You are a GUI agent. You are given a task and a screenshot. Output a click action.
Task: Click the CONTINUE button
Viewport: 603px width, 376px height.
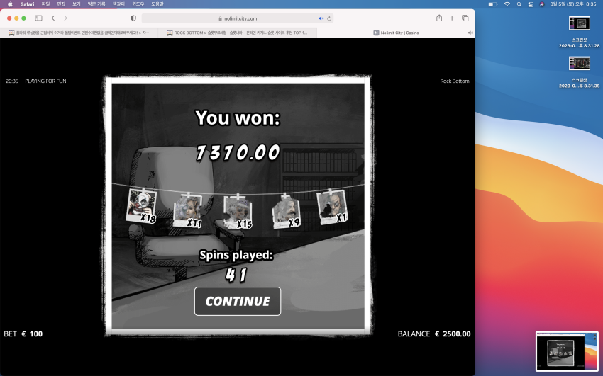(x=238, y=301)
